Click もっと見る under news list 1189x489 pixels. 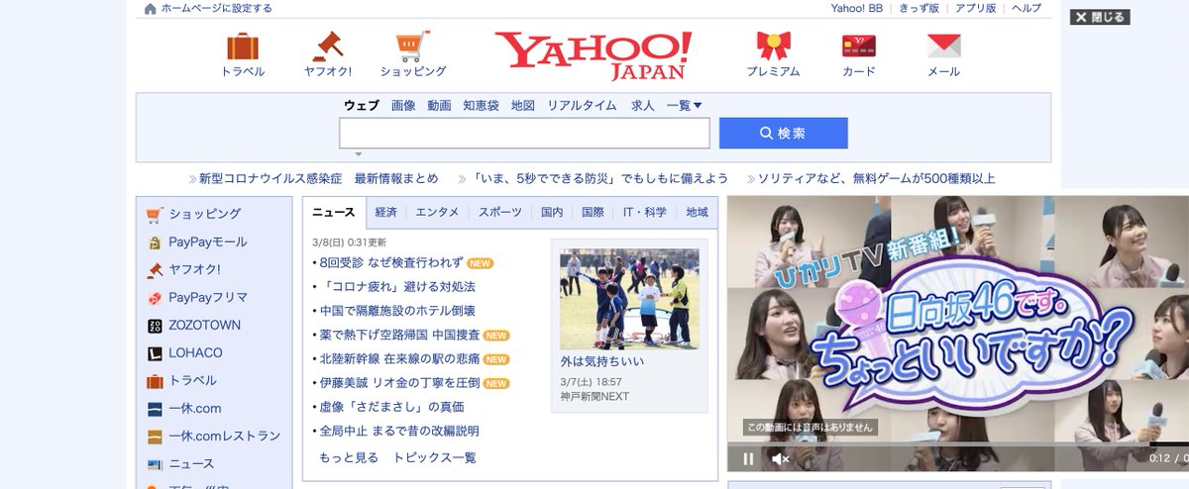[349, 457]
